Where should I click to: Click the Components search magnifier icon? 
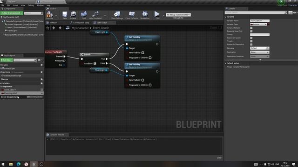pos(42,13)
